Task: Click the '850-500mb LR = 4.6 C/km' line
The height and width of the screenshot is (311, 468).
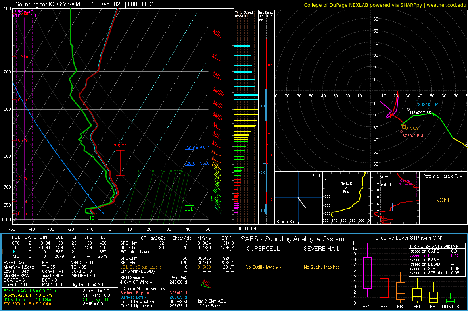Action: 28,299
